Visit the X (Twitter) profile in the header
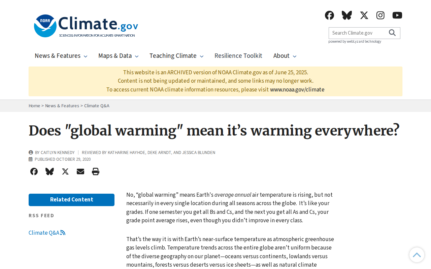This screenshot has width=431, height=269. pyautogui.click(x=364, y=15)
